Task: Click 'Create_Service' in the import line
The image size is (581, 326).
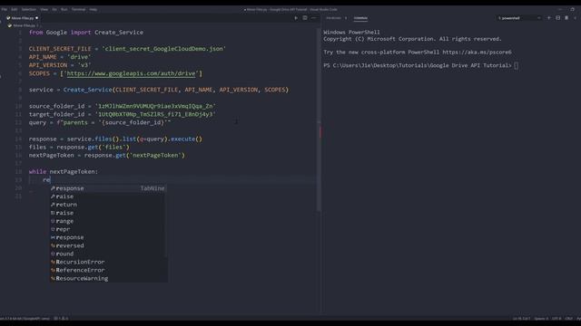Action: (119, 33)
